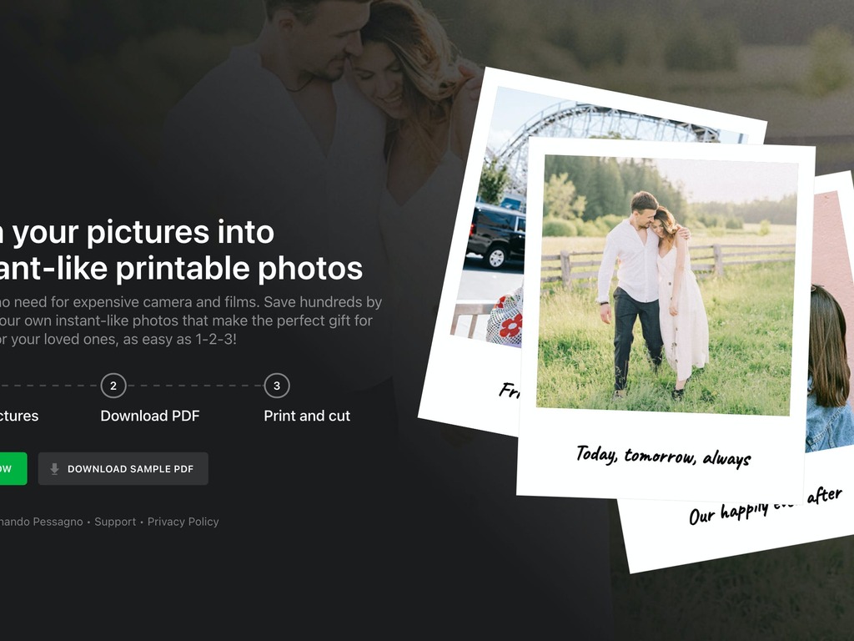The width and height of the screenshot is (854, 641).
Task: Visit the Pessagno author link
Action: point(42,522)
